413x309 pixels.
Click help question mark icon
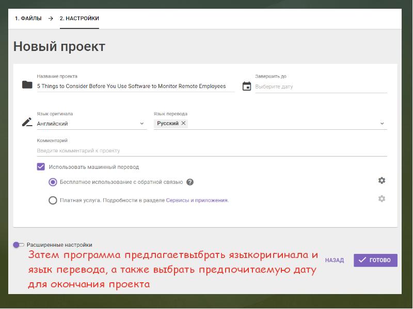point(190,182)
